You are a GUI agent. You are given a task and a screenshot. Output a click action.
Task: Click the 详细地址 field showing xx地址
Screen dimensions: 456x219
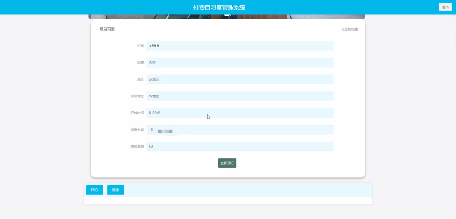coord(240,96)
